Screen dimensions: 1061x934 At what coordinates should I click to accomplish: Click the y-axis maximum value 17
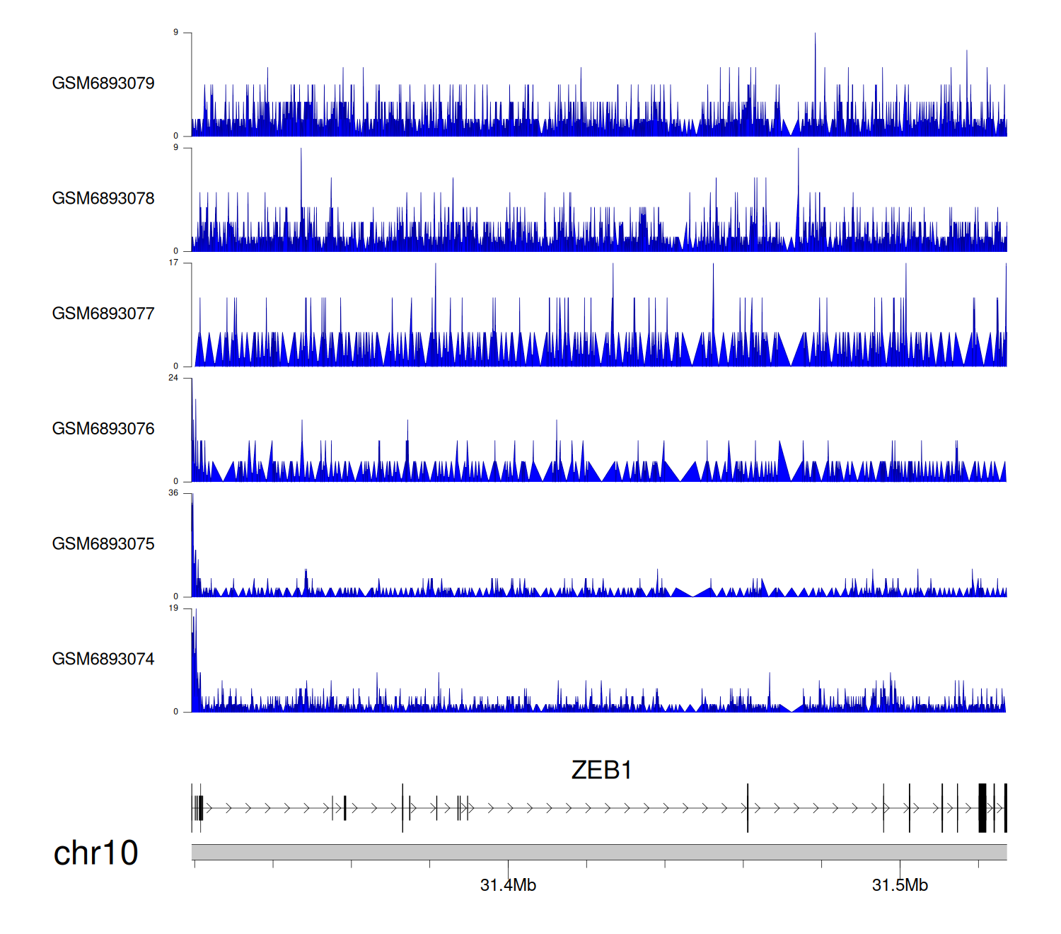(x=173, y=263)
